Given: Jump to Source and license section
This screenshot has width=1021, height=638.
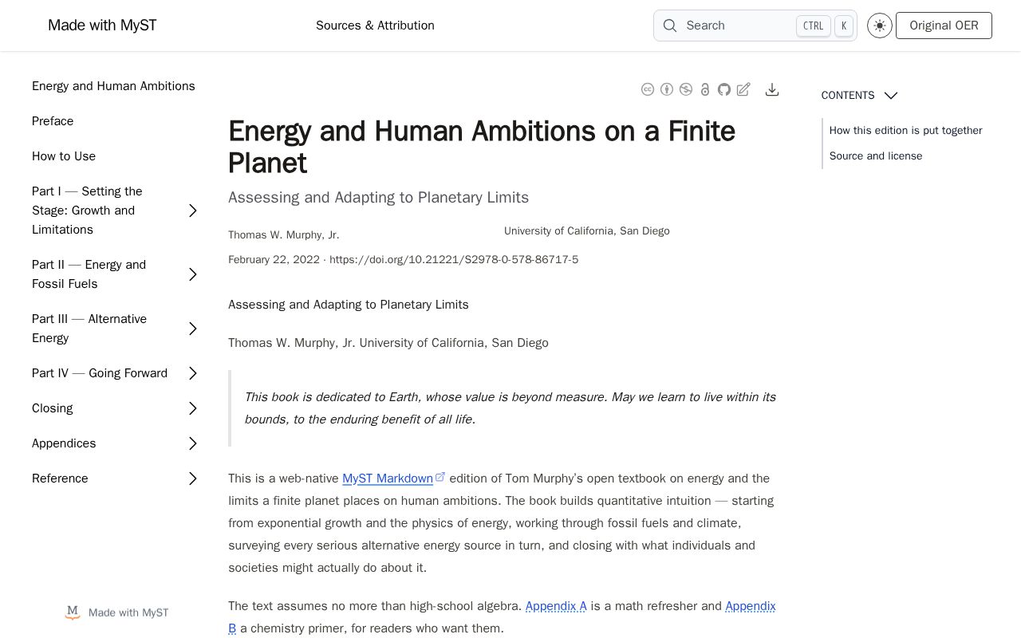Looking at the screenshot, I should (x=876, y=156).
